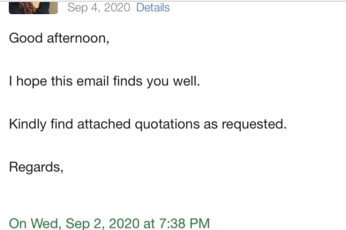Click the word 'well.' ending the sentence
This screenshot has width=346, height=230.
point(186,81)
